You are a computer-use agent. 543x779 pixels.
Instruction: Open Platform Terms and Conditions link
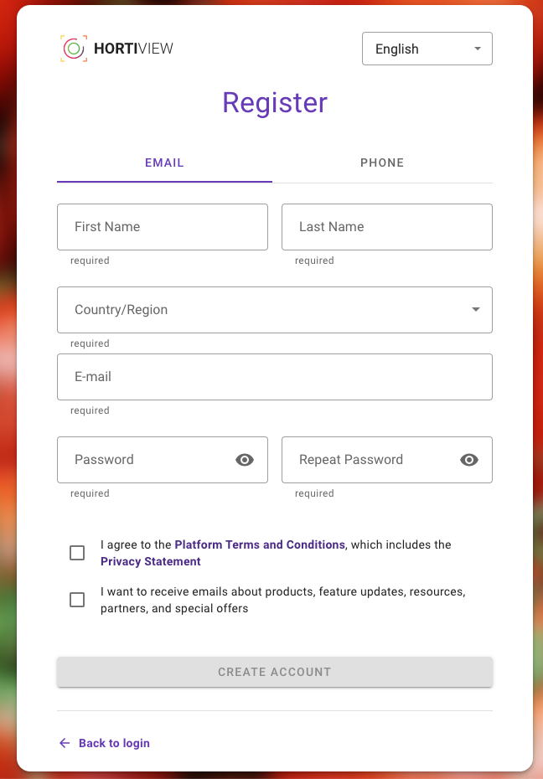pos(260,544)
